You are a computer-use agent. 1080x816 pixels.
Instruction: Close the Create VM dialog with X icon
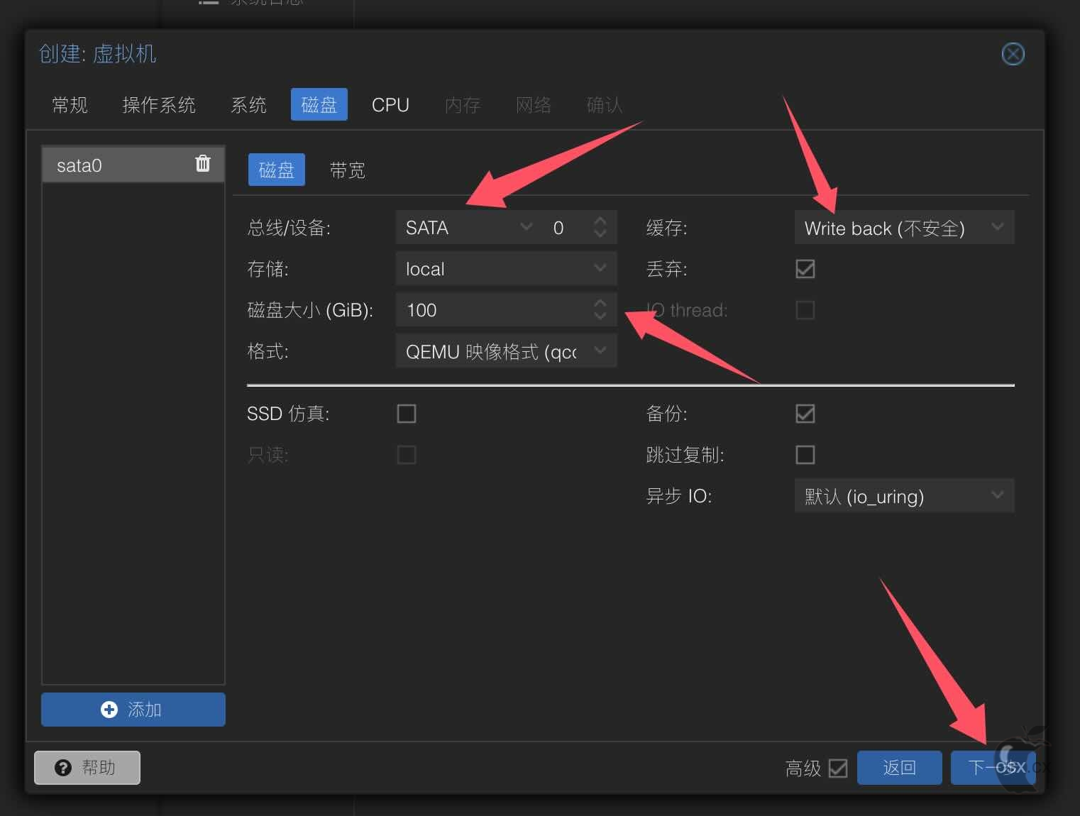coord(1013,54)
